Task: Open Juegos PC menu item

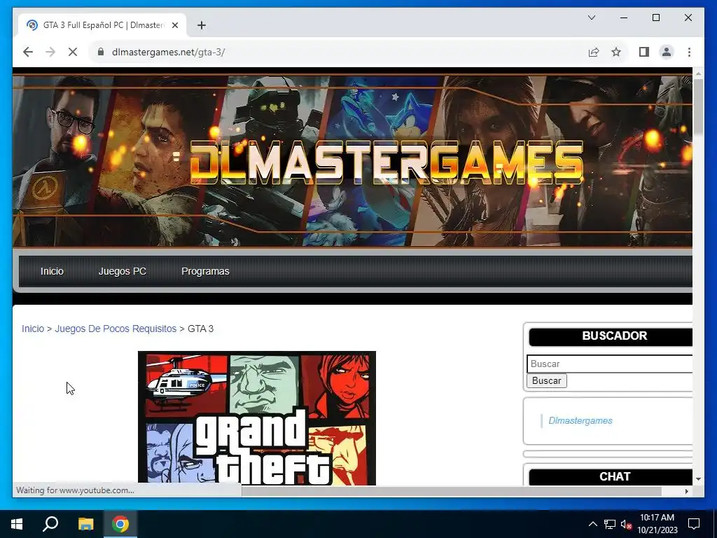Action: coord(123,271)
